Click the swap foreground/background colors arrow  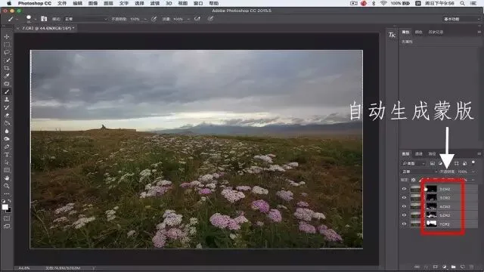click(10, 201)
